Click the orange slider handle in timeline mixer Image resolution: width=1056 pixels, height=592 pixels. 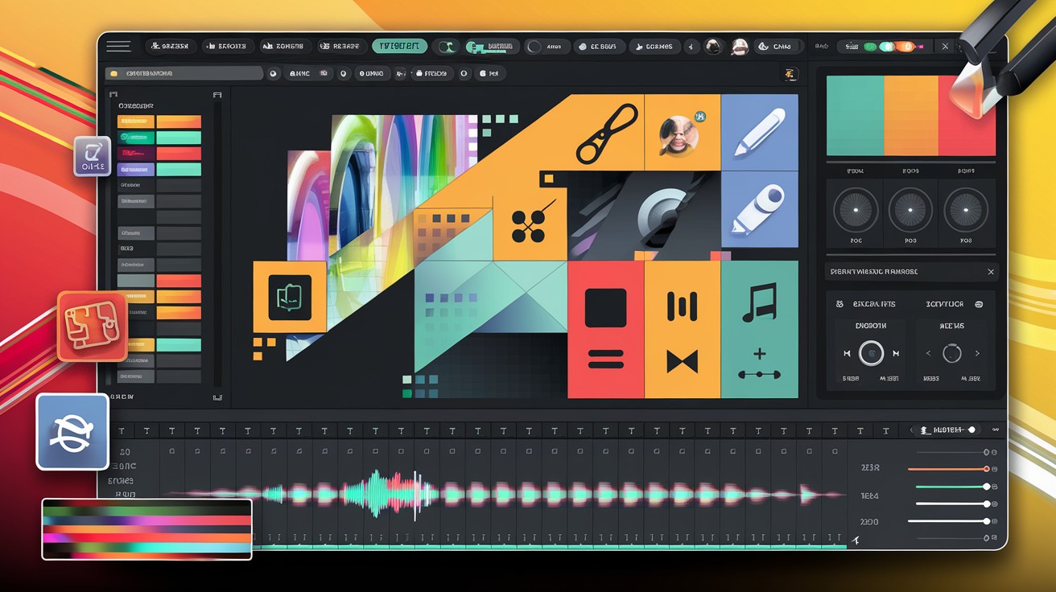click(986, 468)
